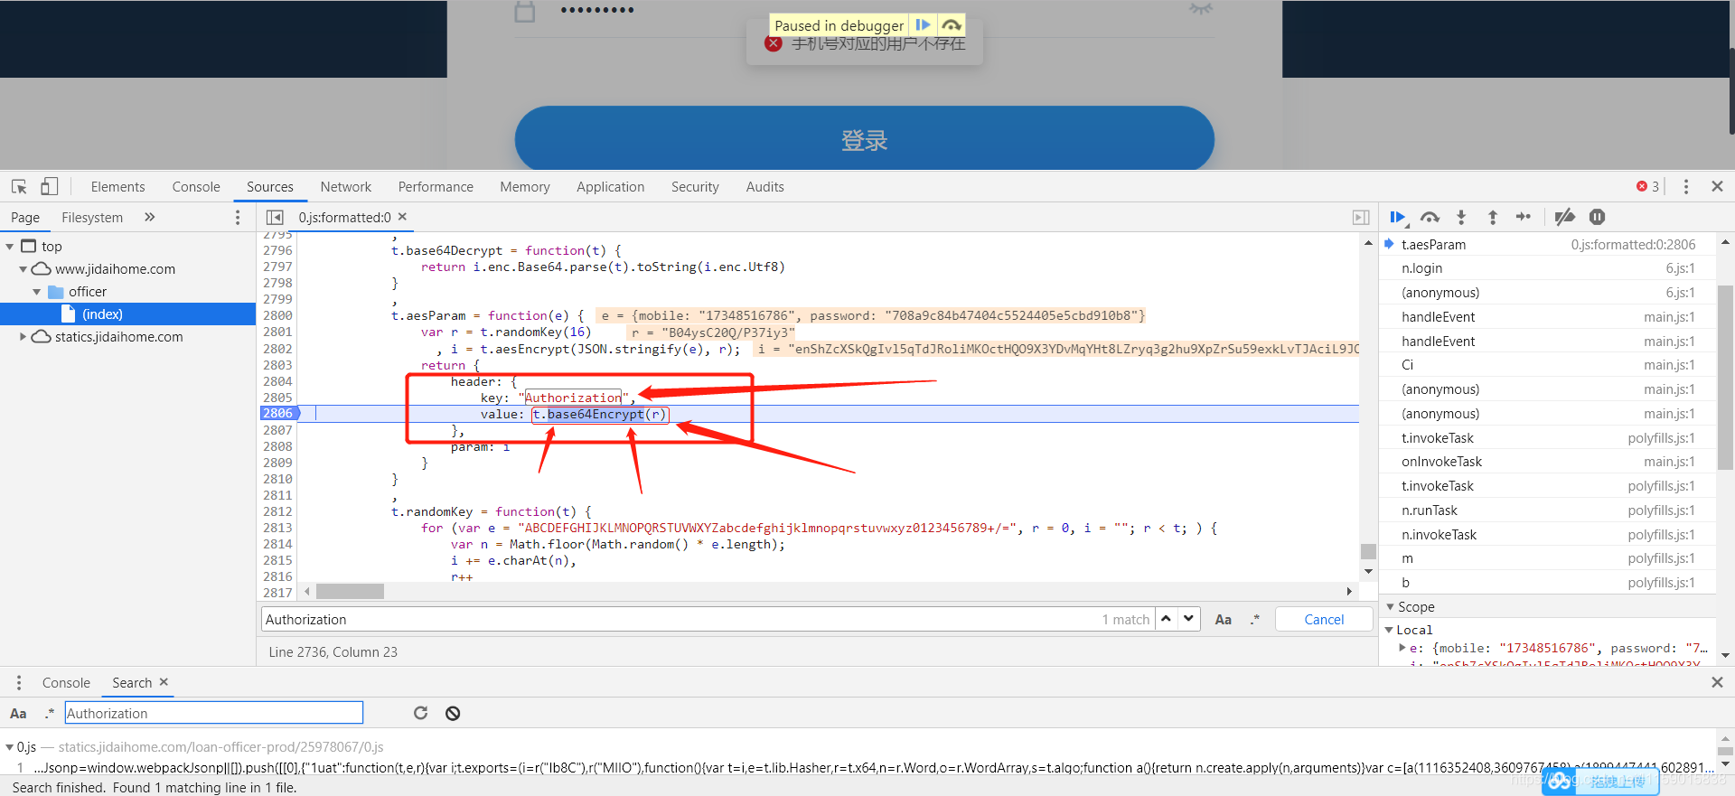Viewport: 1735px width, 796px height.
Task: Go to previous find match arrow
Action: 1167,619
